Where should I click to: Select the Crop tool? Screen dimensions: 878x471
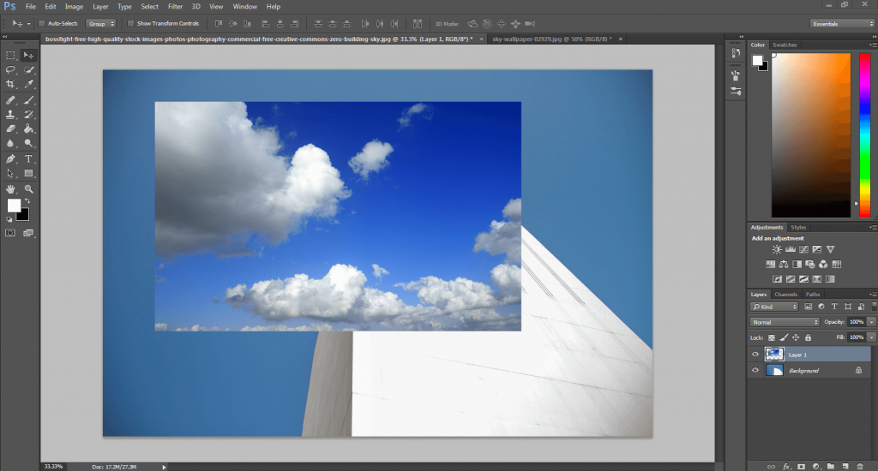(10, 84)
